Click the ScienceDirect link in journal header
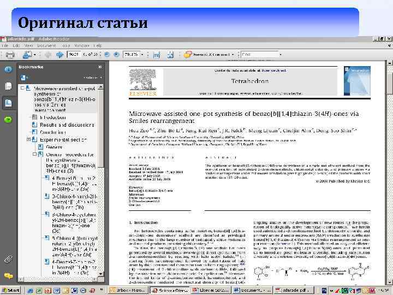The width and height of the screenshot is (393, 295). (273, 70)
